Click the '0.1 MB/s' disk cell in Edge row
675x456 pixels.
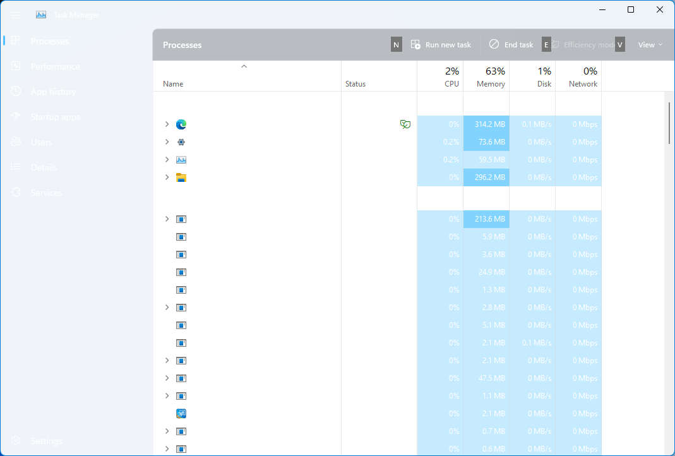coord(532,124)
